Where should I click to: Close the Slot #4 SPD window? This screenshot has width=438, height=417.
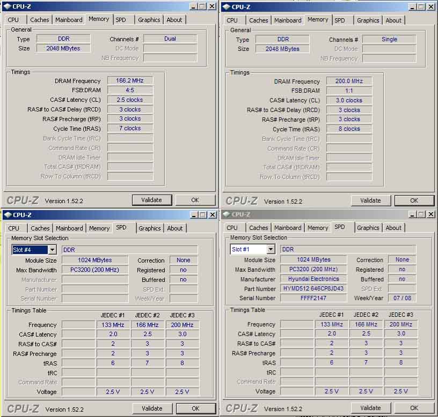pyautogui.click(x=211, y=215)
